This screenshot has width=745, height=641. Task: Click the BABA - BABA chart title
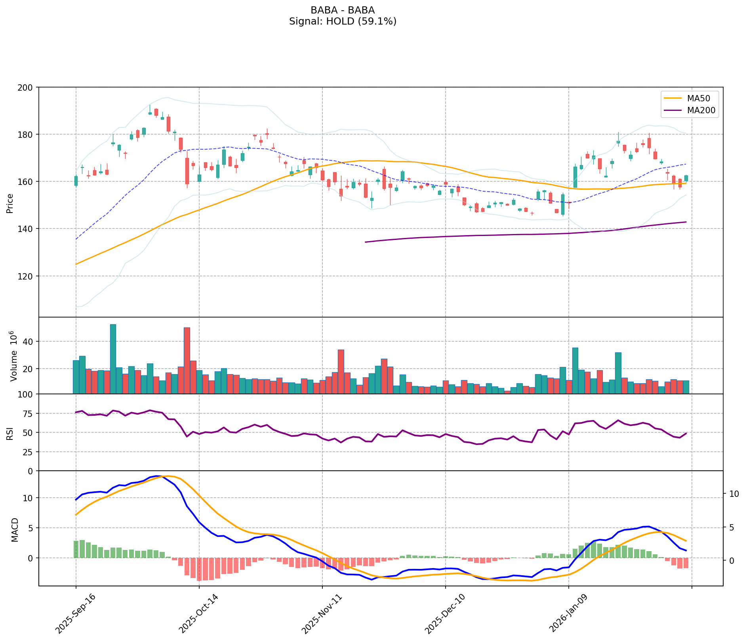tap(343, 10)
